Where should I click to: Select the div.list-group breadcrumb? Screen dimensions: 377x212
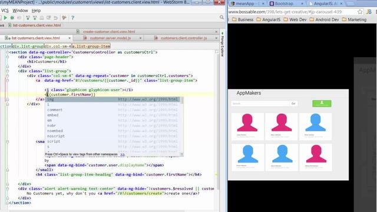(x=28, y=46)
